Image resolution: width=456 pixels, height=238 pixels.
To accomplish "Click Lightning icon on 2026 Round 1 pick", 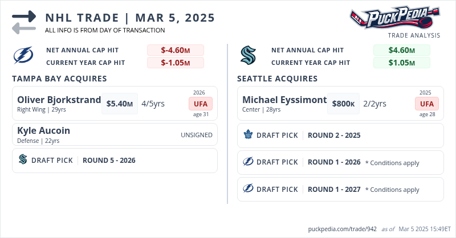I will 248,162.
